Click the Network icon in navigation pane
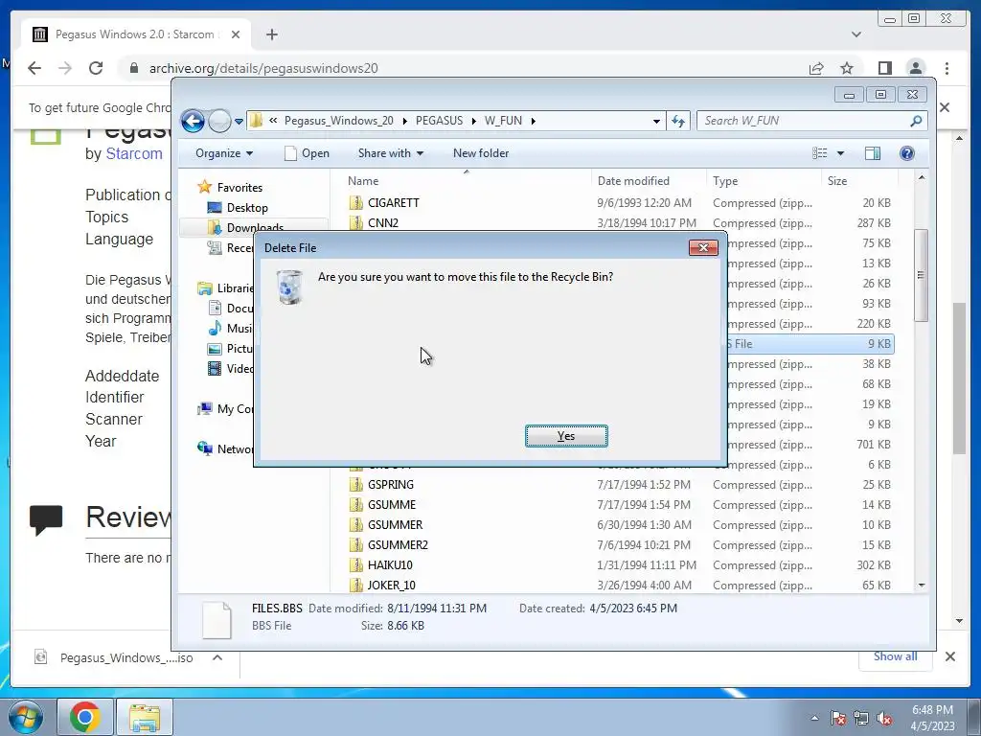This screenshot has height=736, width=981. tap(205, 448)
